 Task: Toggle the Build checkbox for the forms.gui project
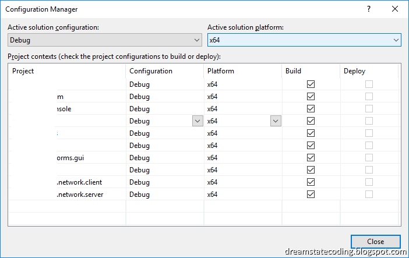pyautogui.click(x=311, y=158)
